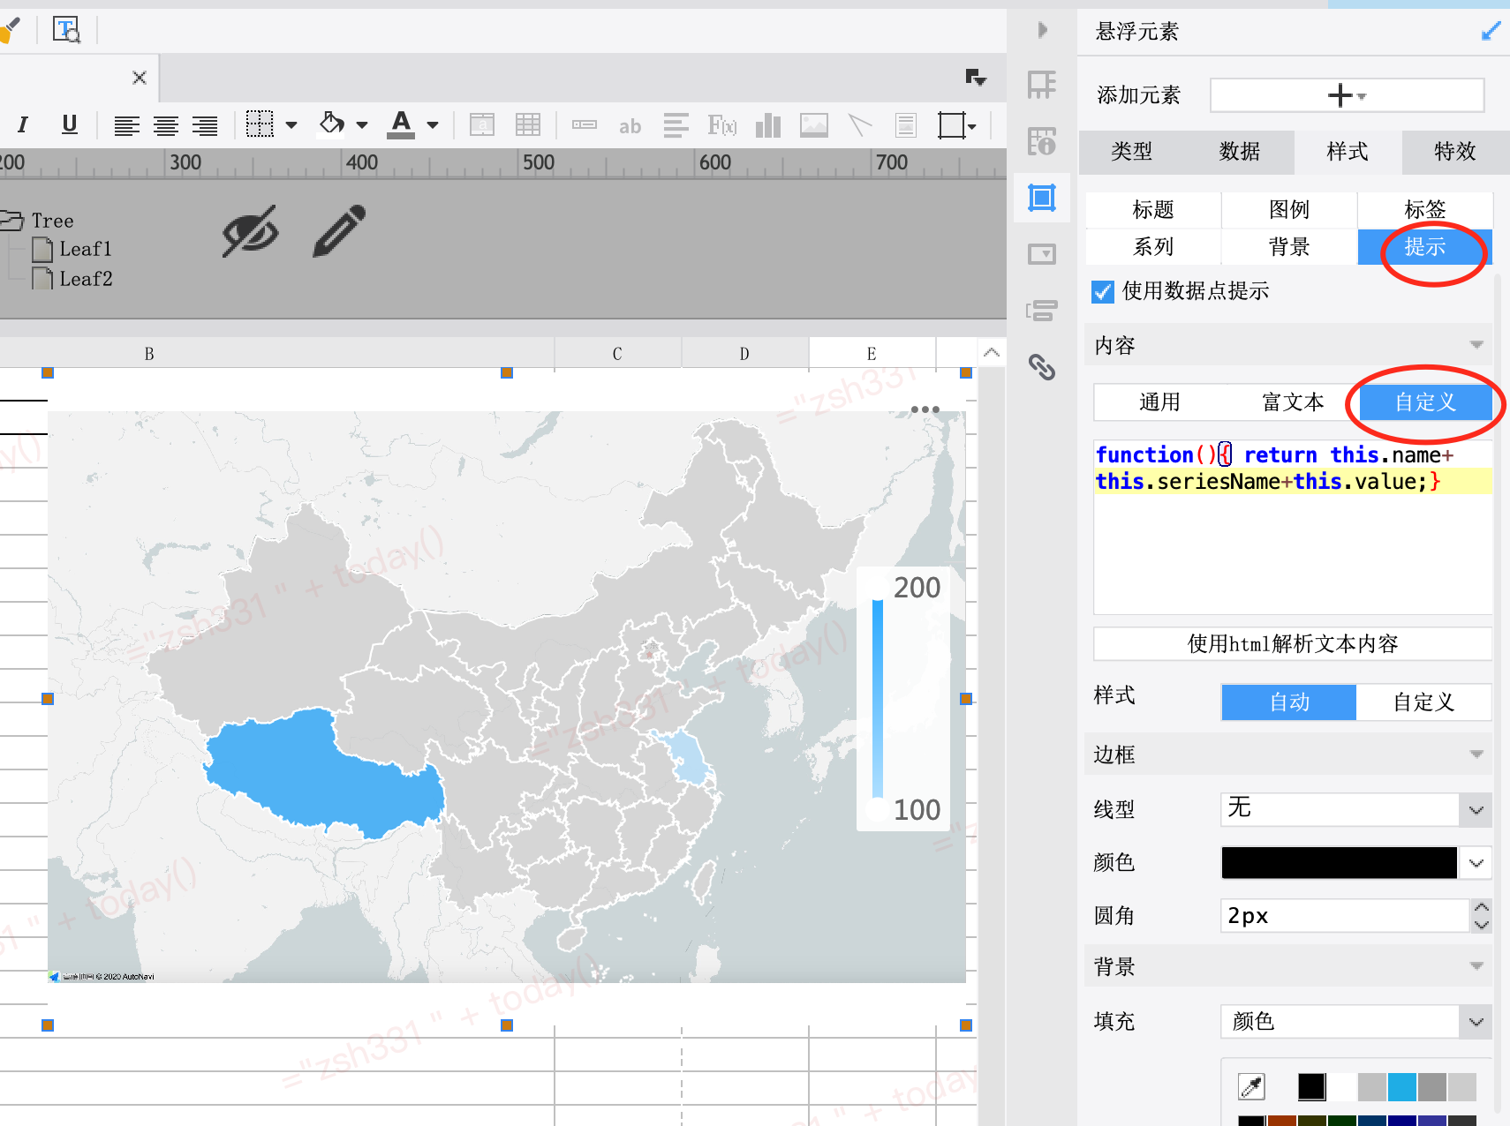Click the format painter brush icon
This screenshot has width=1510, height=1126.
[x=10, y=30]
